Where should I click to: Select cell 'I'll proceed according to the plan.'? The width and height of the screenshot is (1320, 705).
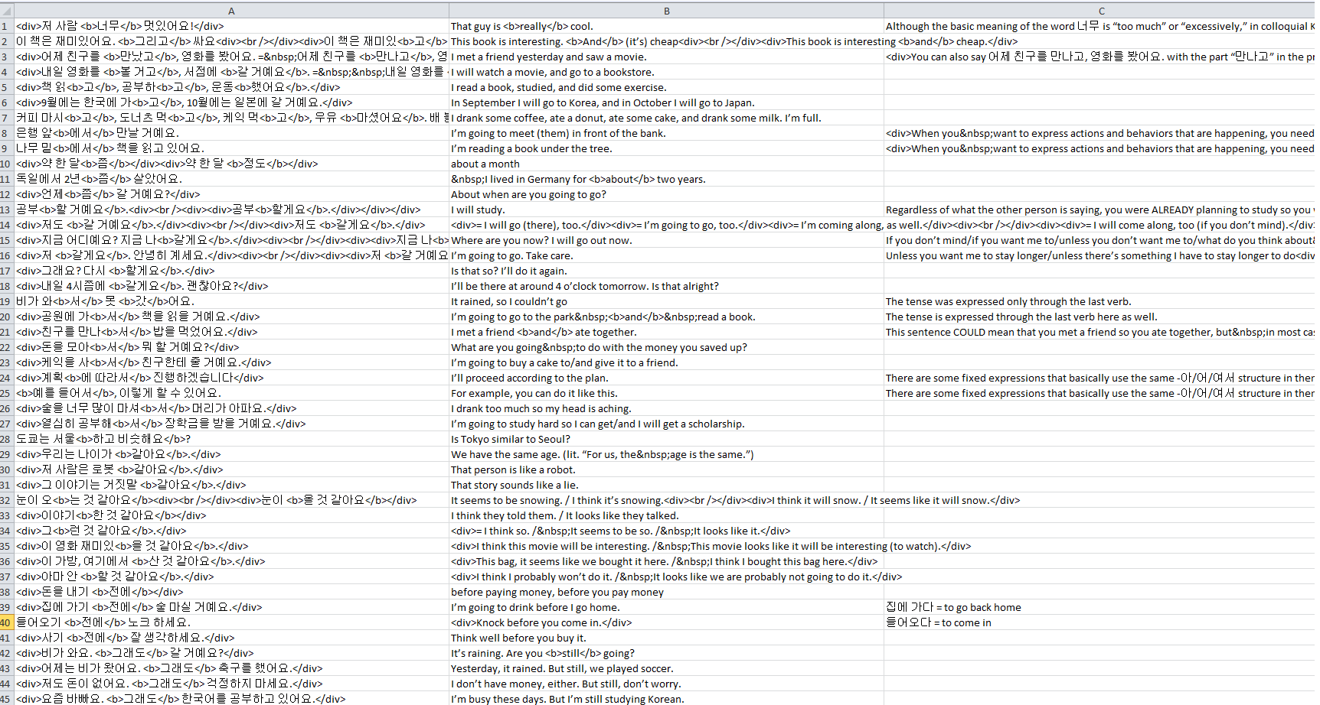(666, 378)
